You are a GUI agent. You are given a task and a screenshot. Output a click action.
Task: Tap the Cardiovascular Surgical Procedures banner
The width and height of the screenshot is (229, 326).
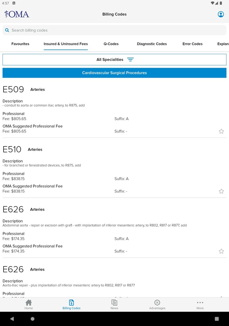(x=114, y=73)
